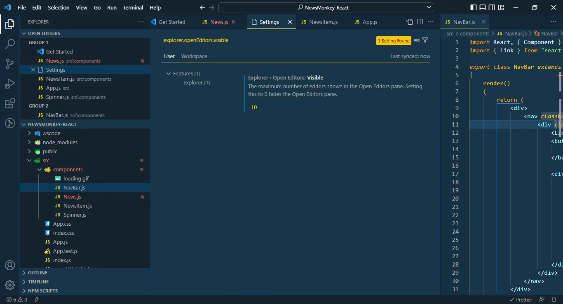Click the Customize Layout icon
This screenshot has width=563, height=304.
tap(501, 7)
